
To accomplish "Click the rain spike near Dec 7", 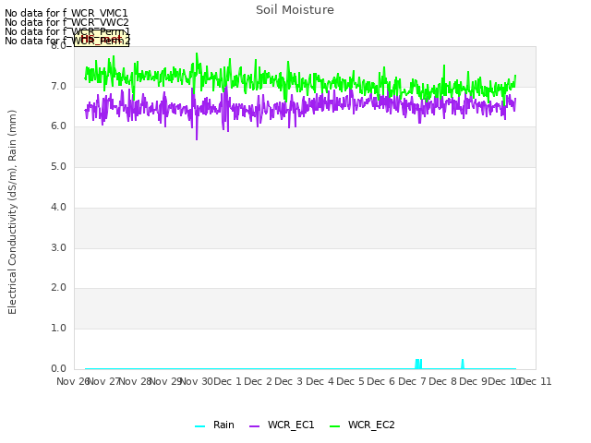I will coord(418,364).
